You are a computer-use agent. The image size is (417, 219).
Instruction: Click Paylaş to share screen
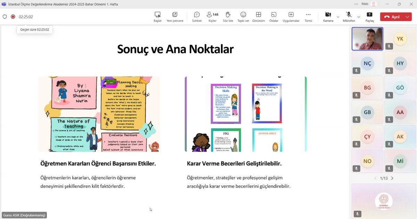click(370, 17)
